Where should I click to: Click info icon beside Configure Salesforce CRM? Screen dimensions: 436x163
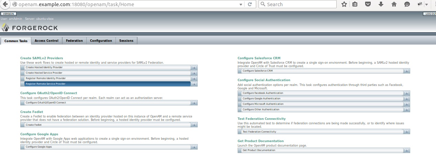point(406,71)
